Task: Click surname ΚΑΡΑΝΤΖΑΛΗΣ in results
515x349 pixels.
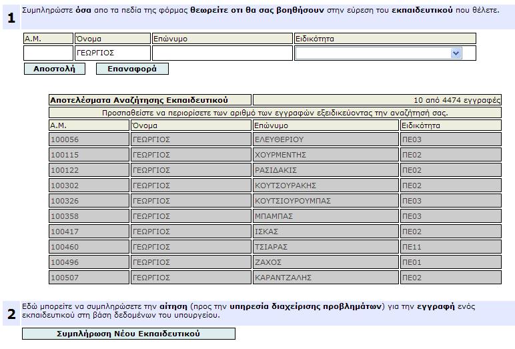Action: click(283, 278)
